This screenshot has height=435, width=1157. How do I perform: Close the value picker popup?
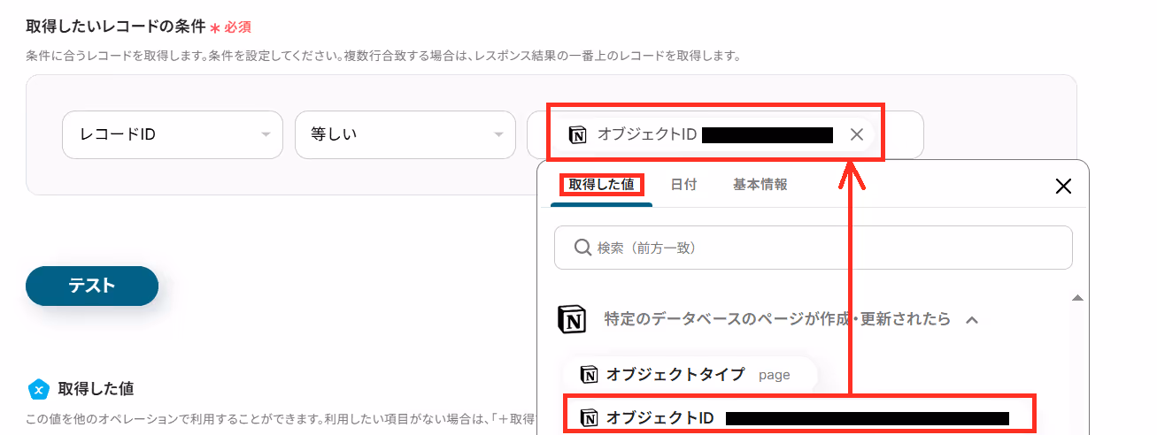pyautogui.click(x=1063, y=186)
